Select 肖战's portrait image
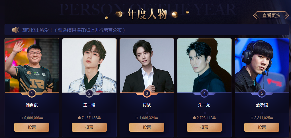291x138 pixels. pyautogui.click(x=147, y=65)
